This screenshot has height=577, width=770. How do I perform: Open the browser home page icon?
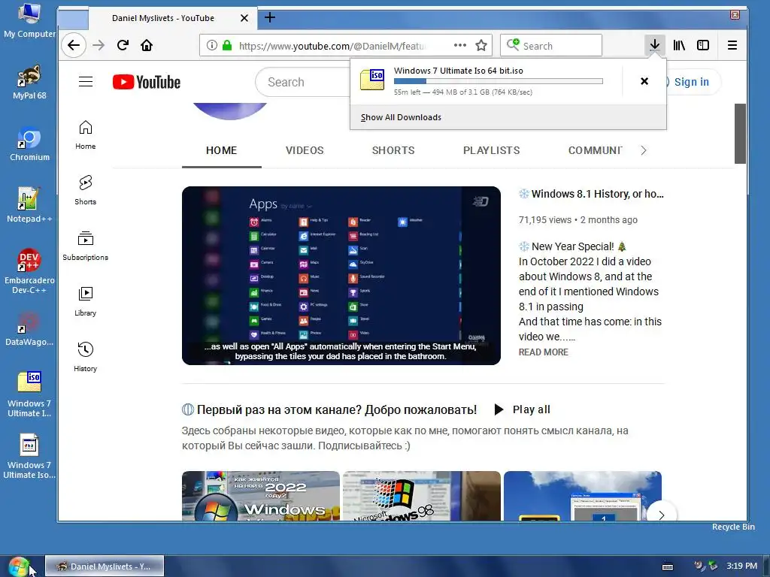[147, 46]
